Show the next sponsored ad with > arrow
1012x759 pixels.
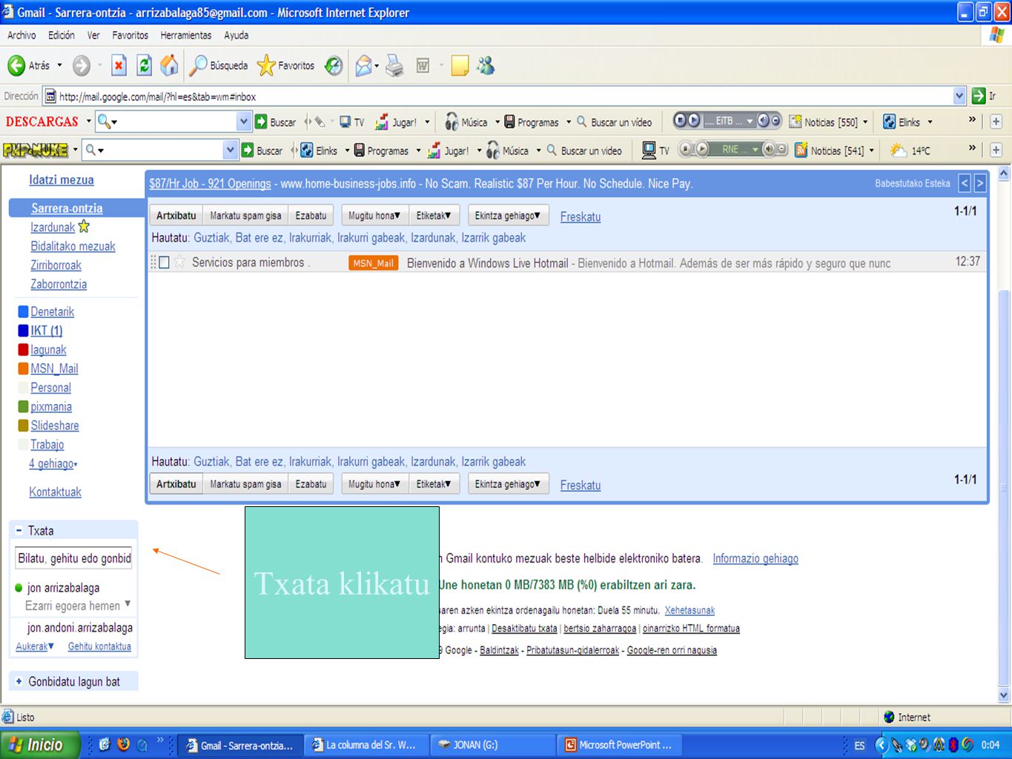point(980,183)
